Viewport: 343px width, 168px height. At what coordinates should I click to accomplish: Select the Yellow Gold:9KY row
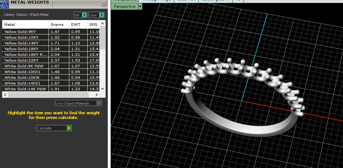51,32
